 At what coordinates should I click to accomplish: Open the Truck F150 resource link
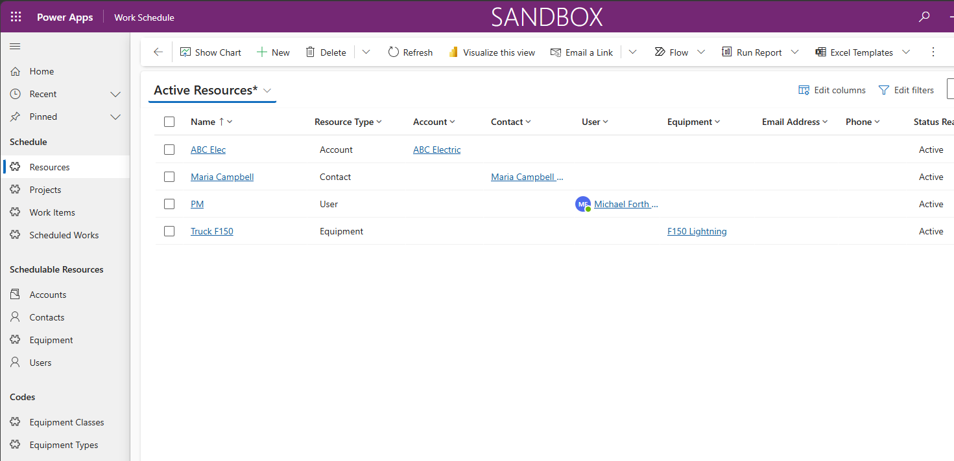click(x=212, y=231)
